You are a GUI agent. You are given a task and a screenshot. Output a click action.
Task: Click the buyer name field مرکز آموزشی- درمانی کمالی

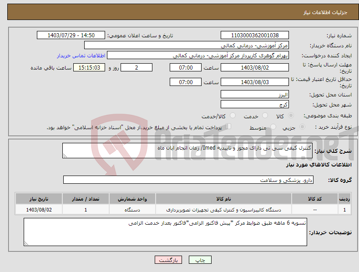[187, 45]
